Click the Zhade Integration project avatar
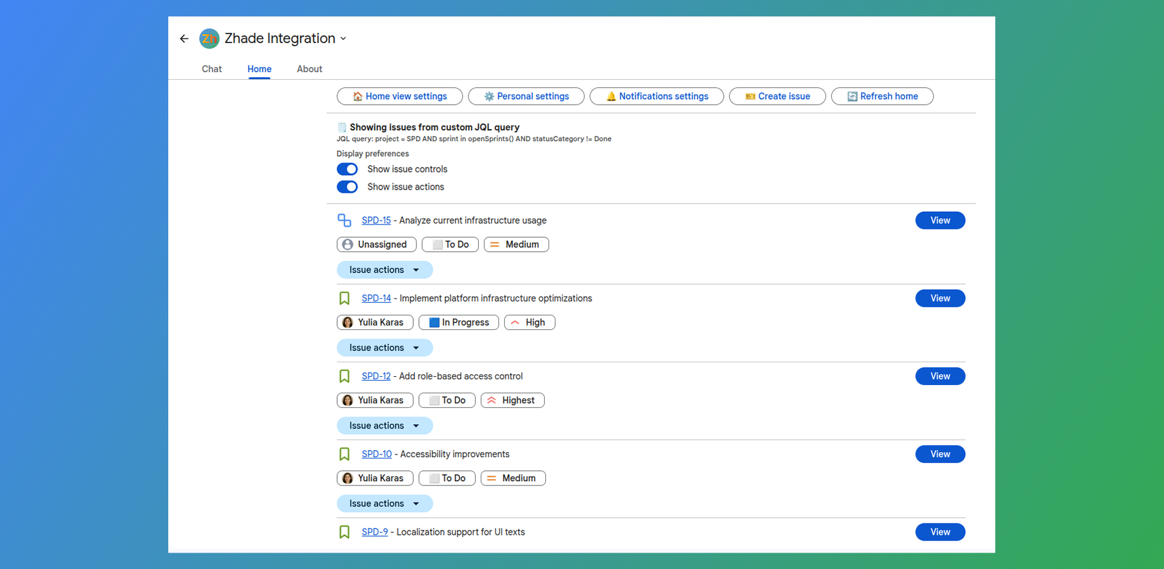The width and height of the screenshot is (1164, 569). (x=209, y=39)
